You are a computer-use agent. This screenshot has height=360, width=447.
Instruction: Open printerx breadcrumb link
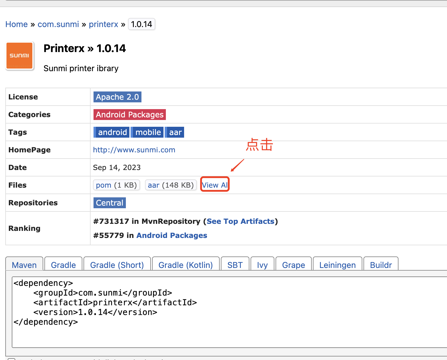coord(104,24)
